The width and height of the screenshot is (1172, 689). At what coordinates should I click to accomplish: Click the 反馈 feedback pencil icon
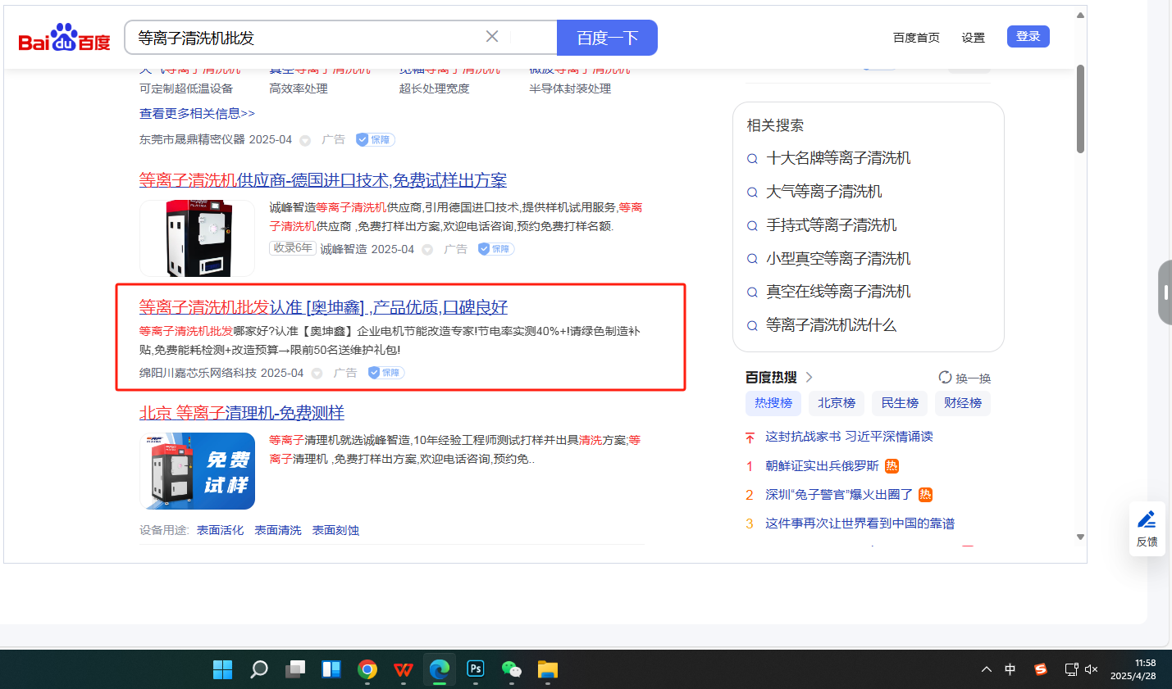click(1147, 519)
